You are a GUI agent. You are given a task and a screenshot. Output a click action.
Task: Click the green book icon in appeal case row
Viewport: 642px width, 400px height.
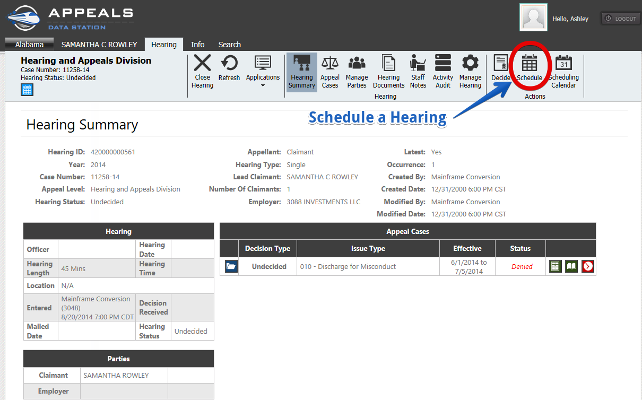[x=571, y=266]
